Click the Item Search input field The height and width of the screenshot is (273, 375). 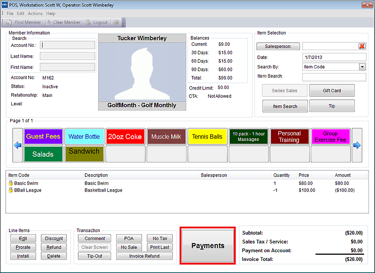point(334,77)
